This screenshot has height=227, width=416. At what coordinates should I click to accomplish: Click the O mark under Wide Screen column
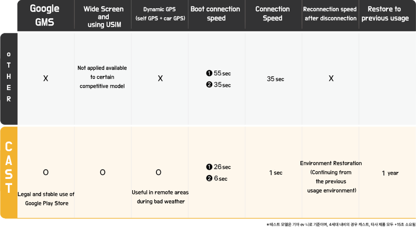(103, 172)
